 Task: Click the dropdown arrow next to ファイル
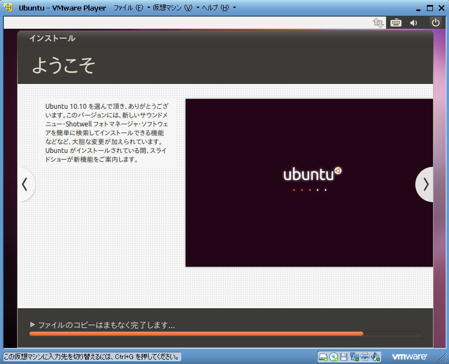tap(149, 8)
